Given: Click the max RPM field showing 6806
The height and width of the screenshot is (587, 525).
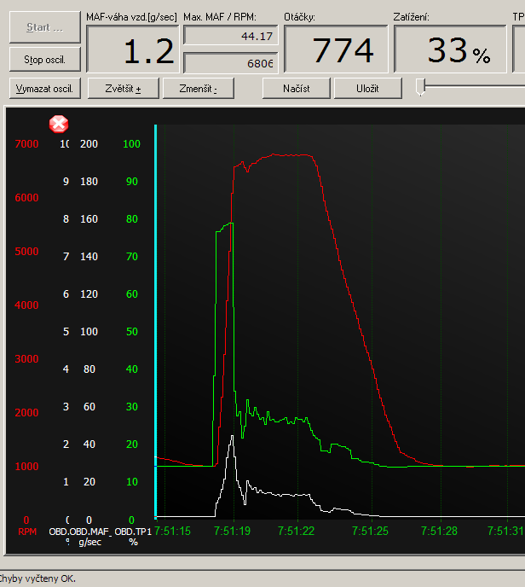Looking at the screenshot, I should pos(232,64).
